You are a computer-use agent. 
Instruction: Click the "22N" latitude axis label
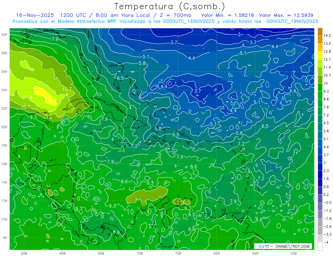[x=4, y=108]
